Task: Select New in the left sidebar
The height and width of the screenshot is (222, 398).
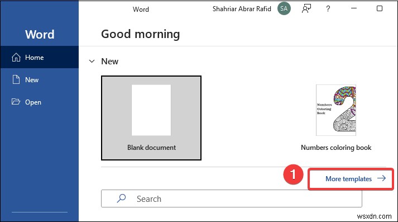Action: coord(39,79)
